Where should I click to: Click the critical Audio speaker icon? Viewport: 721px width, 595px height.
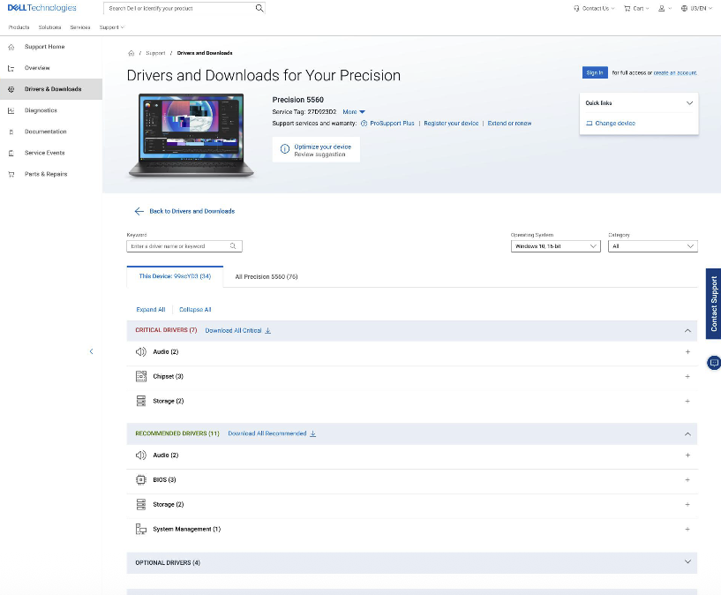point(140,351)
